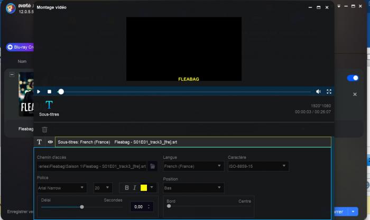370x220 pixels.
Task: Open the Position Bas dropdown
Action: (193, 188)
